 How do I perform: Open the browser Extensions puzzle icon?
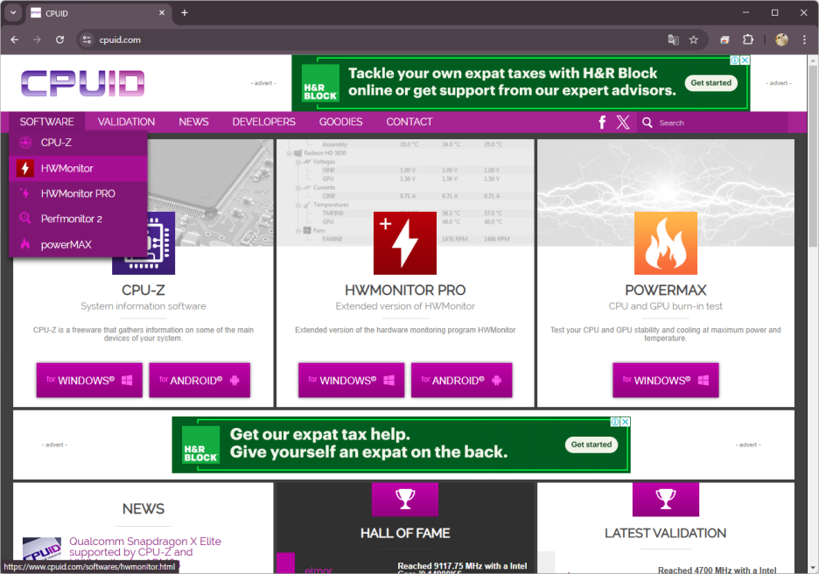[748, 39]
